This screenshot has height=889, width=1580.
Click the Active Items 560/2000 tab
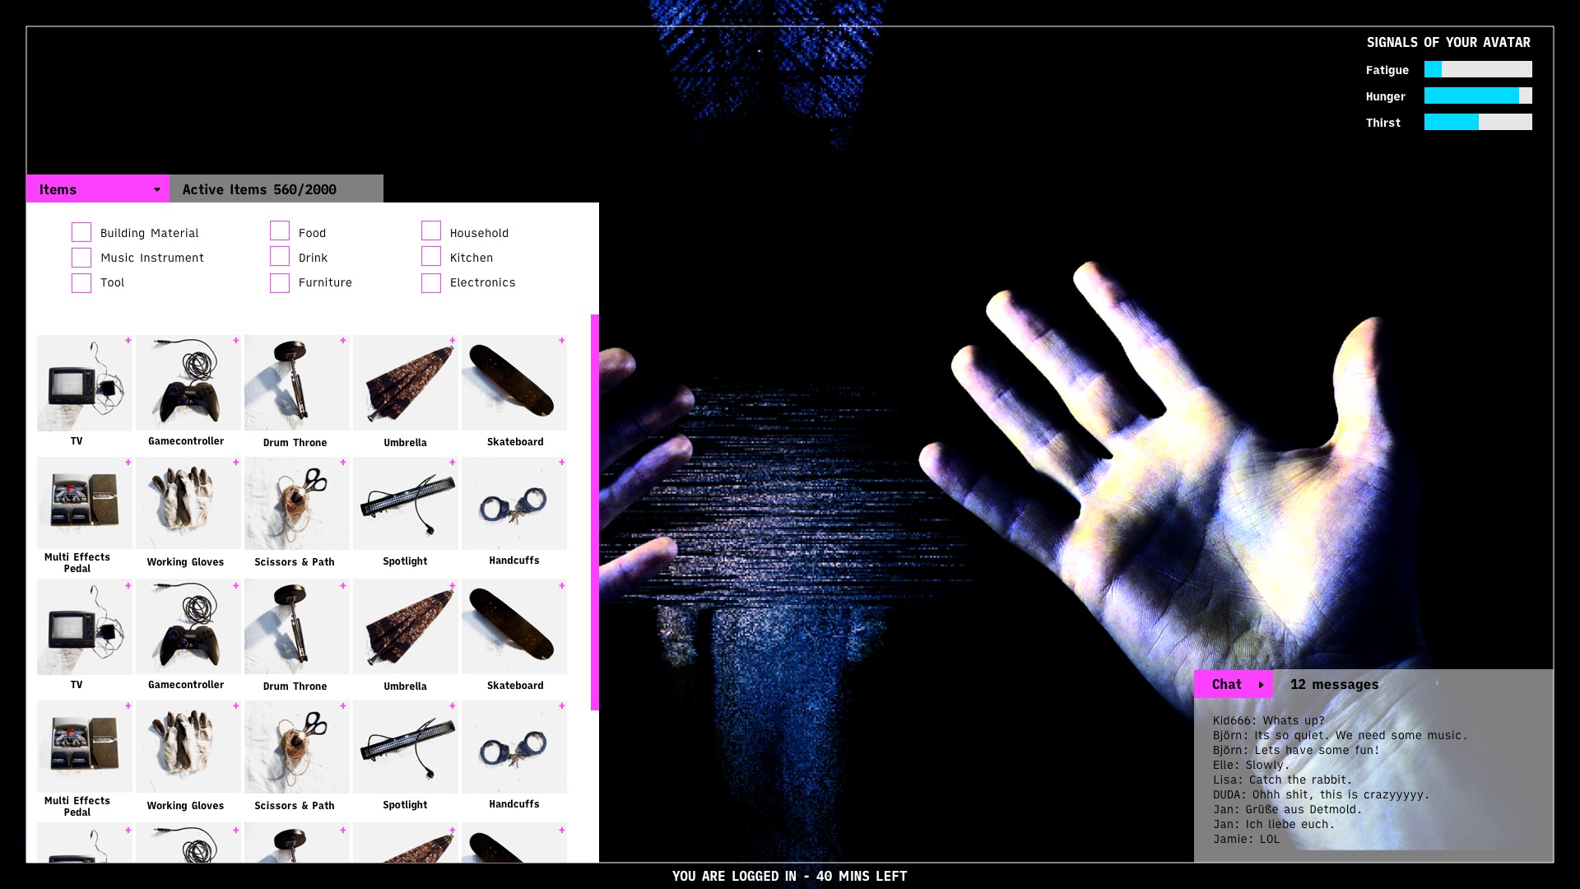tap(276, 189)
